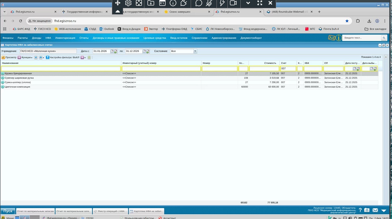Bookmark page with the star icon
The height and width of the screenshot is (219, 392).
coord(347,21)
